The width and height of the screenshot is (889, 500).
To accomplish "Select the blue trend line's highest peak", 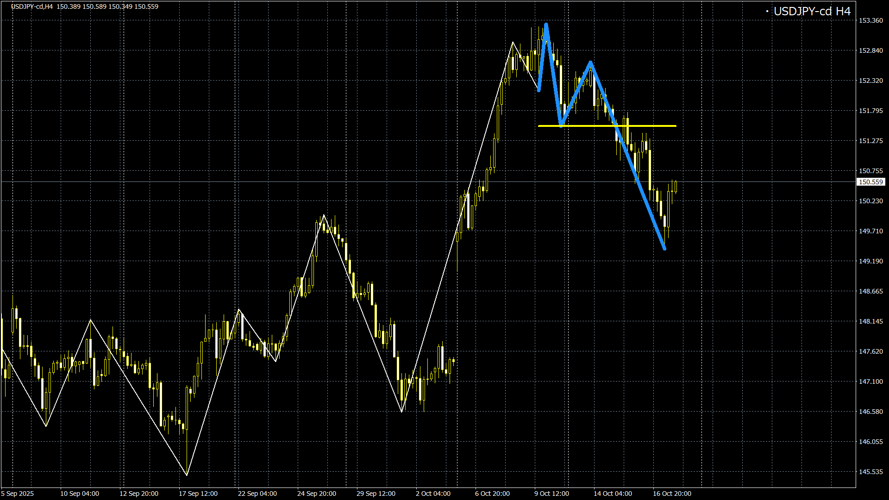I will click(547, 25).
